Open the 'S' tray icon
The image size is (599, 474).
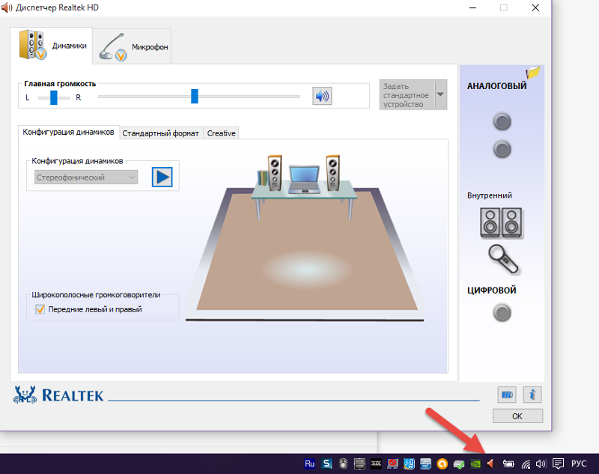tap(326, 464)
